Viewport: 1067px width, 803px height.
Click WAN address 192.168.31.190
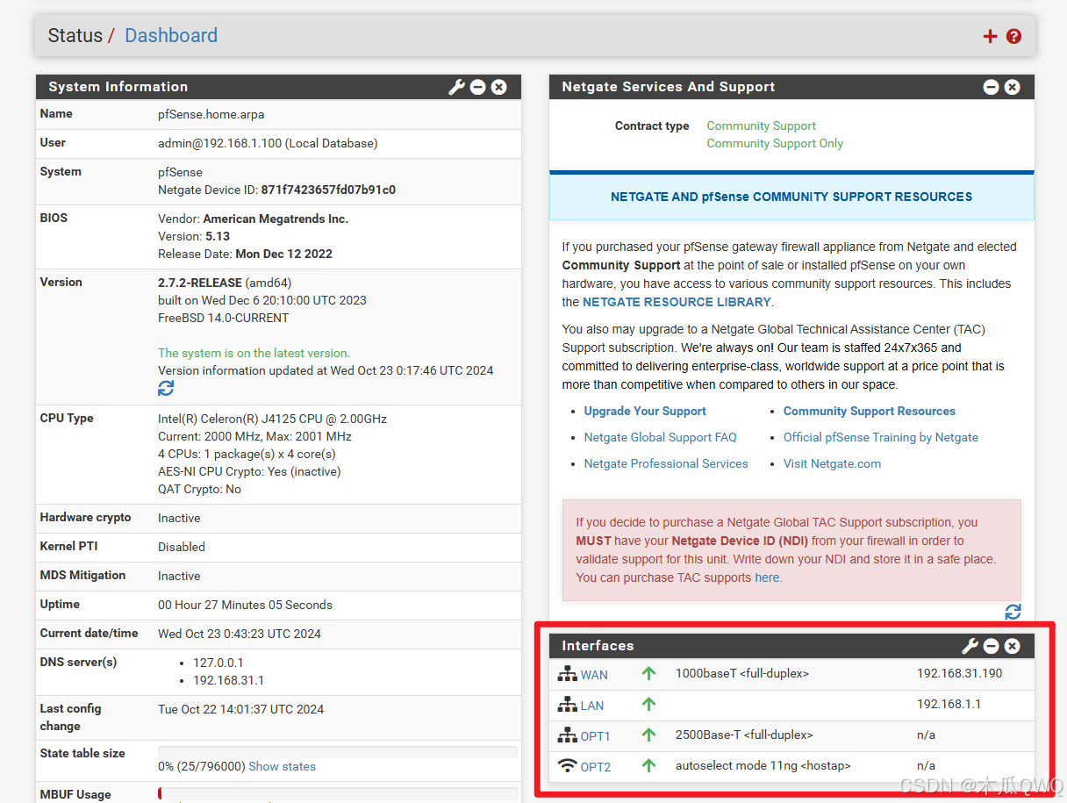tap(959, 673)
